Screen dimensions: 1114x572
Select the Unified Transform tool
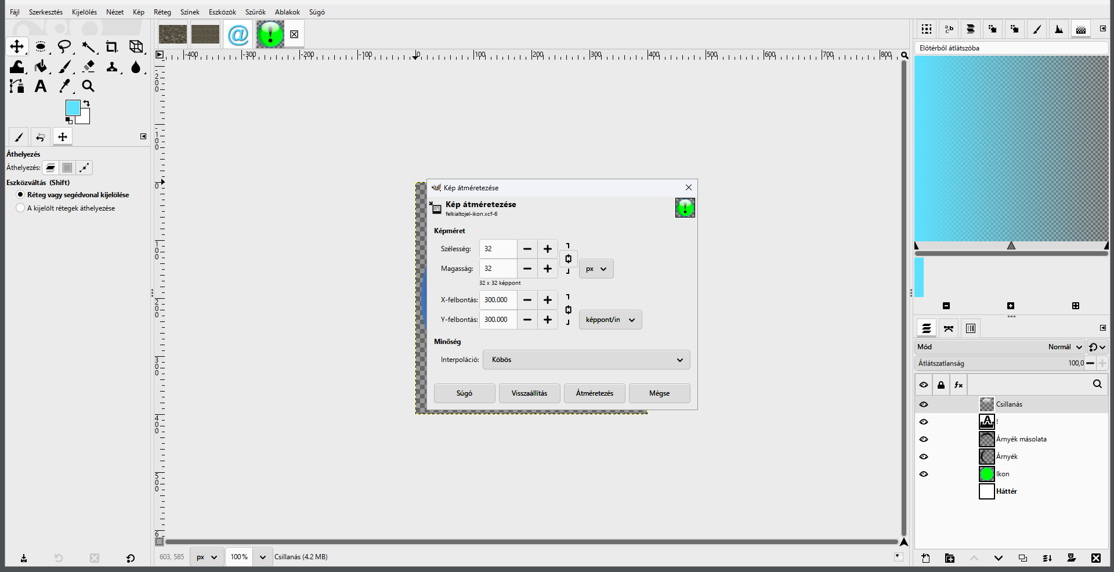pos(136,46)
